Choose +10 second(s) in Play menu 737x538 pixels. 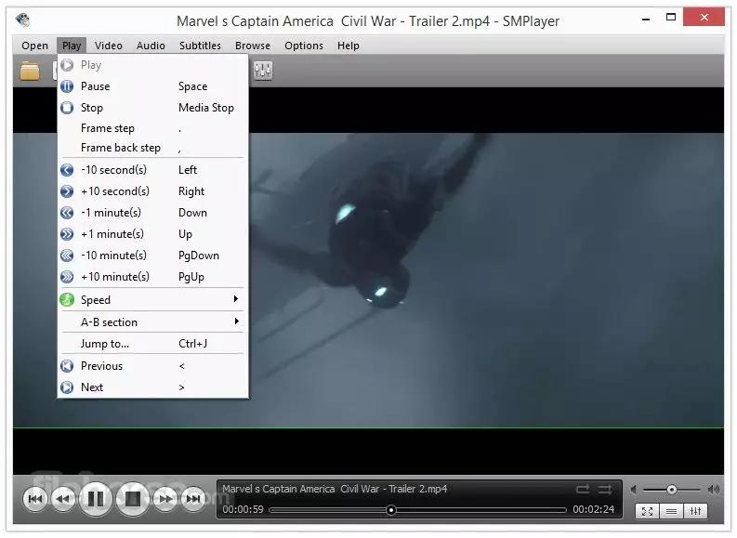(115, 191)
